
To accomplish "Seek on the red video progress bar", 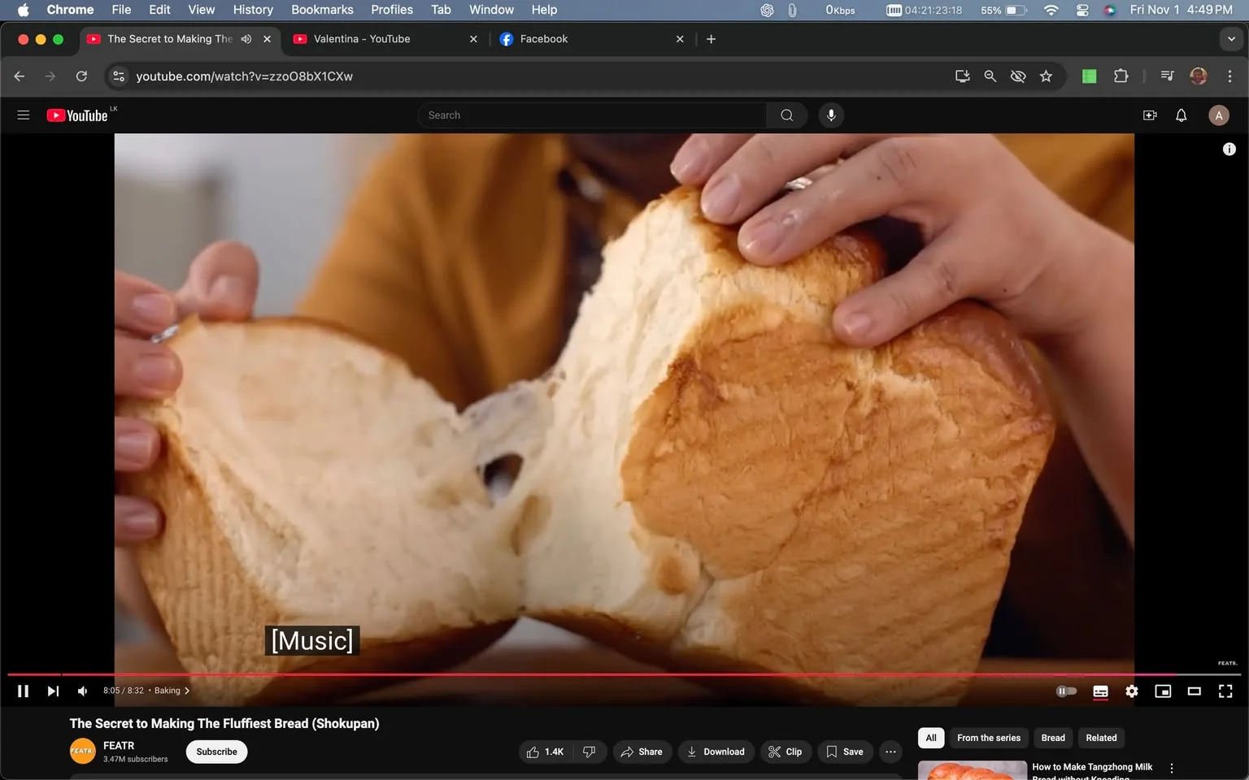I will click(x=624, y=674).
